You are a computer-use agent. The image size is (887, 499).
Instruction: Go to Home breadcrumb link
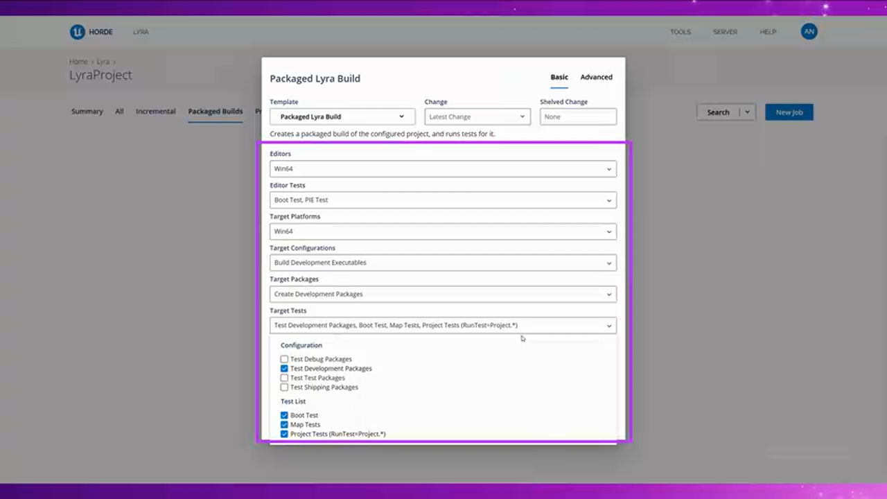[78, 62]
